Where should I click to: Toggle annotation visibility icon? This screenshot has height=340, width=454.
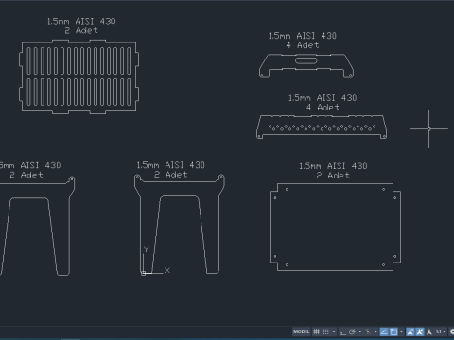coord(410,331)
